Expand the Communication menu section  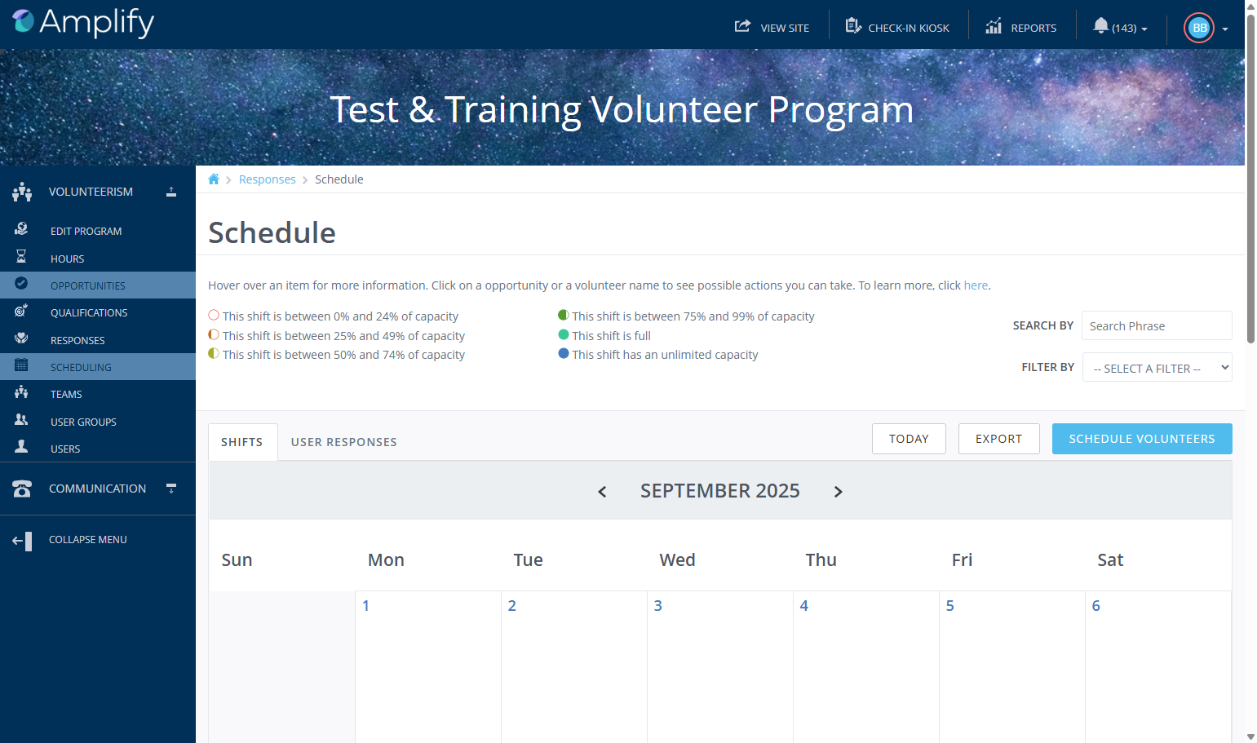point(171,489)
